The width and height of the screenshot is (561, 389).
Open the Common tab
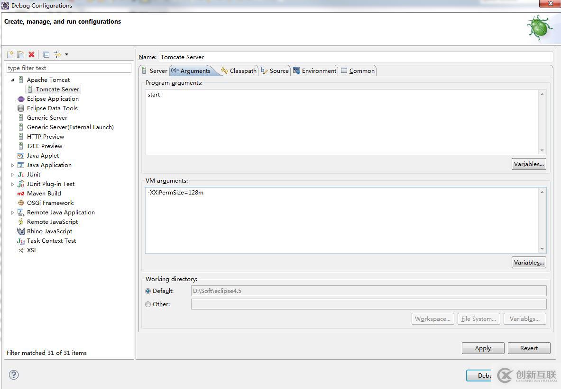[x=358, y=71]
